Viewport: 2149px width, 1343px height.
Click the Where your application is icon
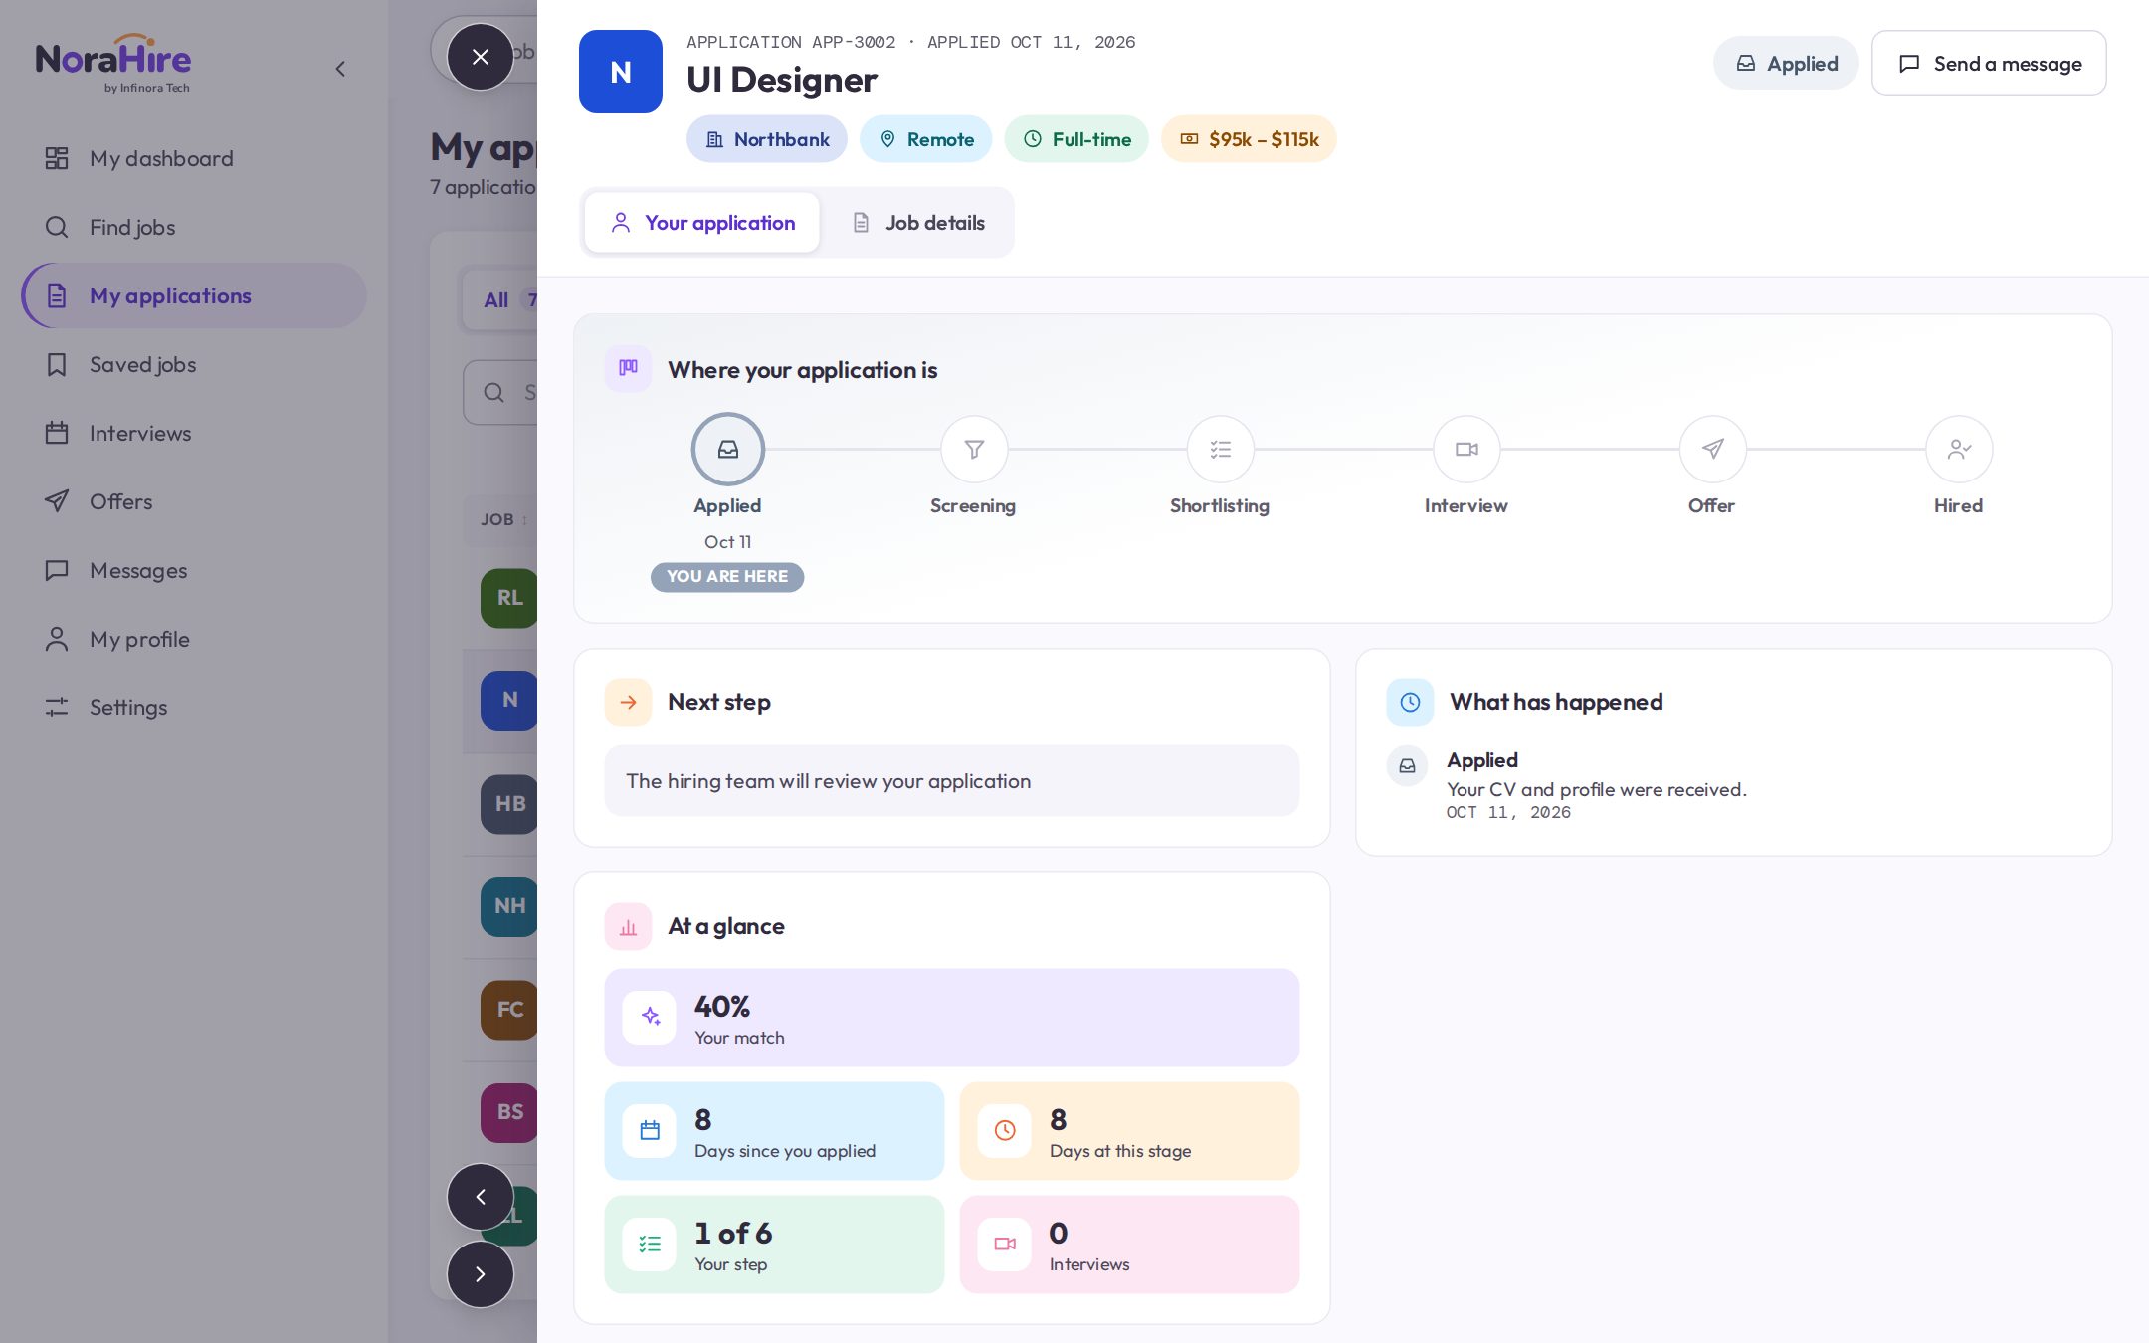coord(628,368)
